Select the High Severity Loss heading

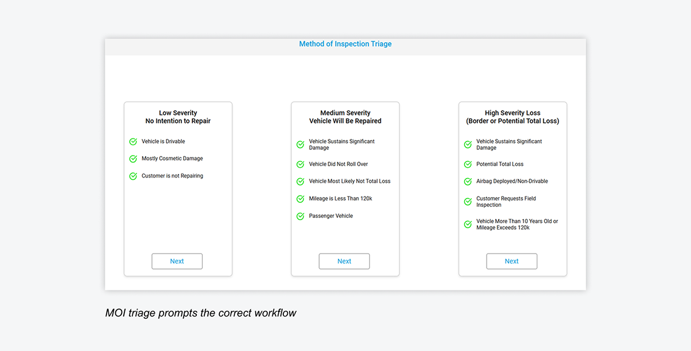[x=512, y=117]
